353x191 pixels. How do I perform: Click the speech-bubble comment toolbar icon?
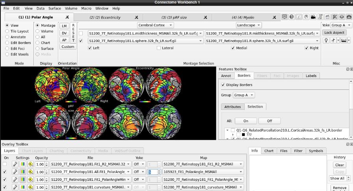[x=284, y=17]
